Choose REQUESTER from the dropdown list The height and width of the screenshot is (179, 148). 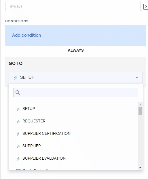click(x=73, y=121)
